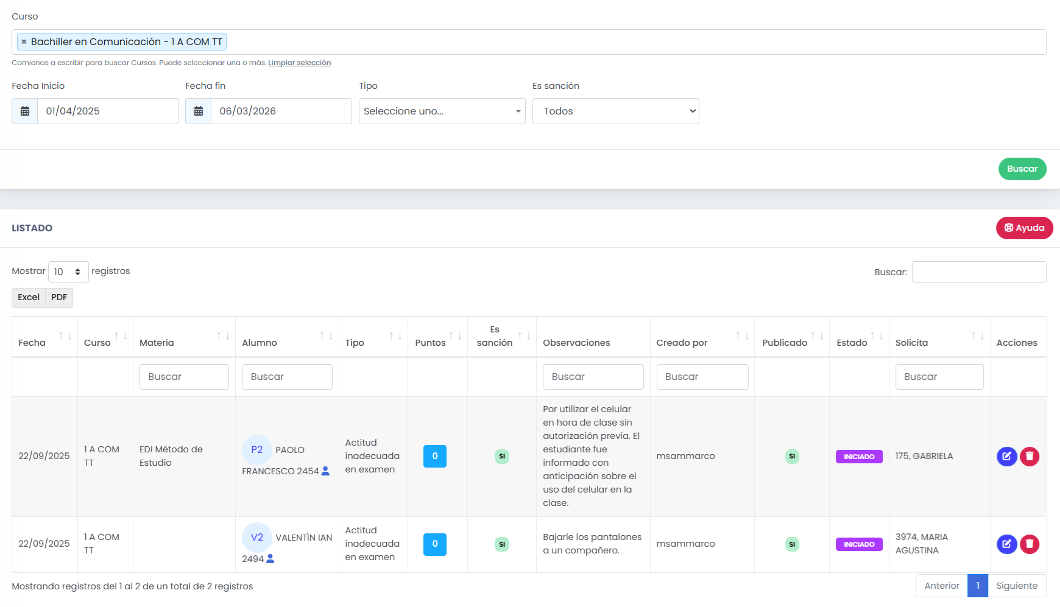Sort the table by Curso column
This screenshot has height=607, width=1060.
point(105,337)
